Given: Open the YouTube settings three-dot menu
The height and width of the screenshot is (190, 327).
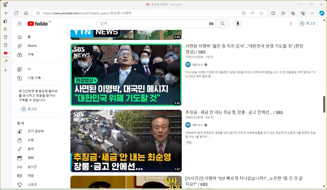Looking at the screenshot, I should (x=291, y=24).
